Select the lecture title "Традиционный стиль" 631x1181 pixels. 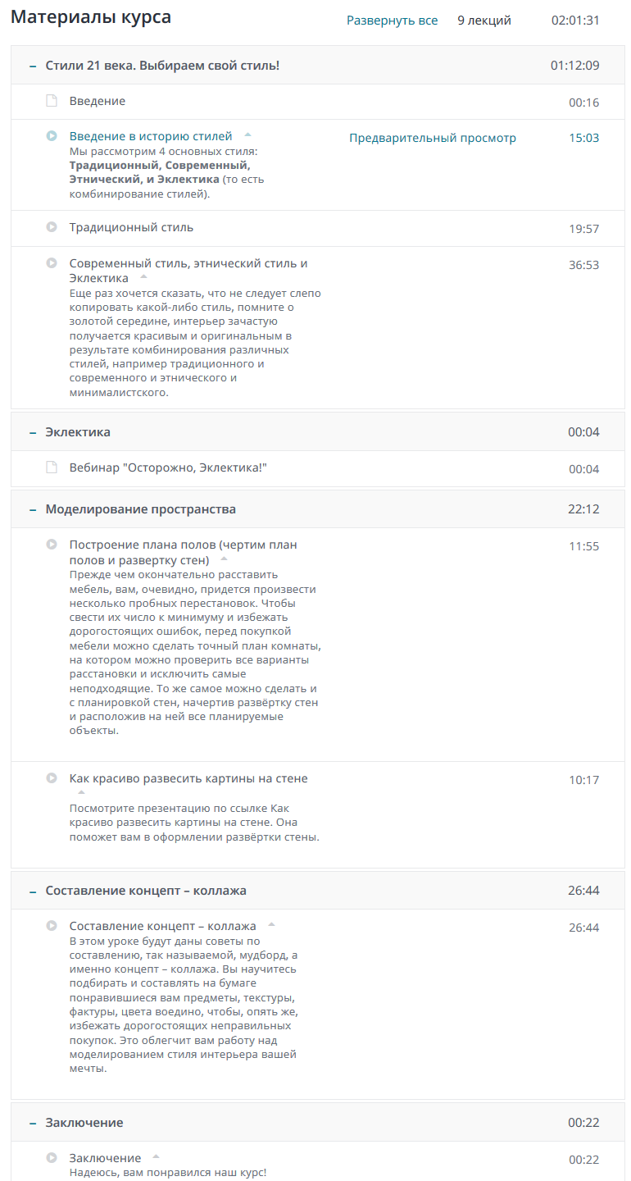130,227
